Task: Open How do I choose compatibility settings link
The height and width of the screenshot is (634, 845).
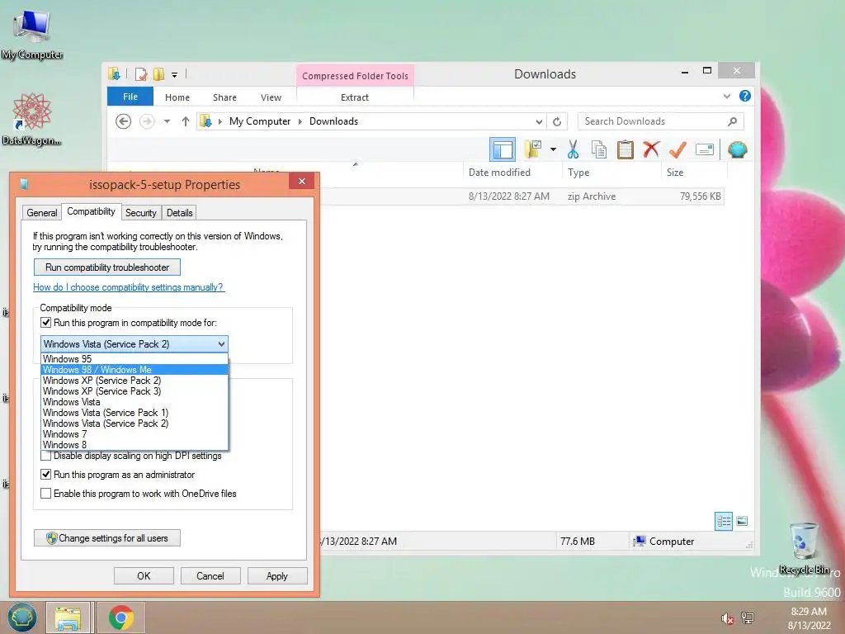Action: tap(128, 287)
